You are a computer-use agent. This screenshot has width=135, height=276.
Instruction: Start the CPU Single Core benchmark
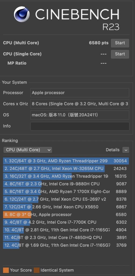[120, 54]
